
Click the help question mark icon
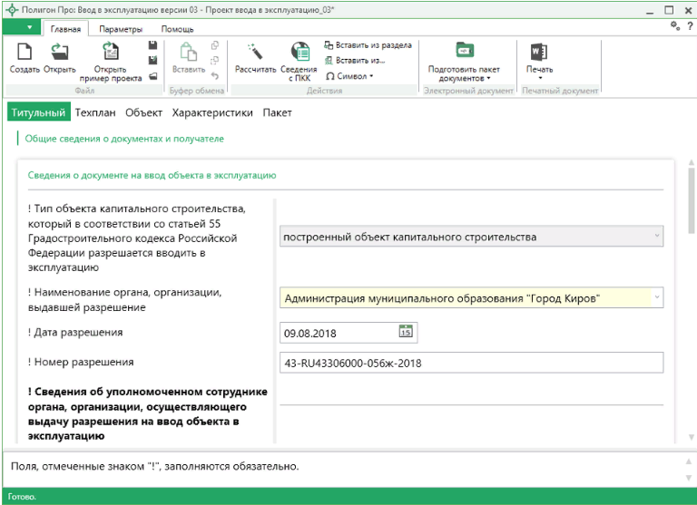pyautogui.click(x=689, y=27)
